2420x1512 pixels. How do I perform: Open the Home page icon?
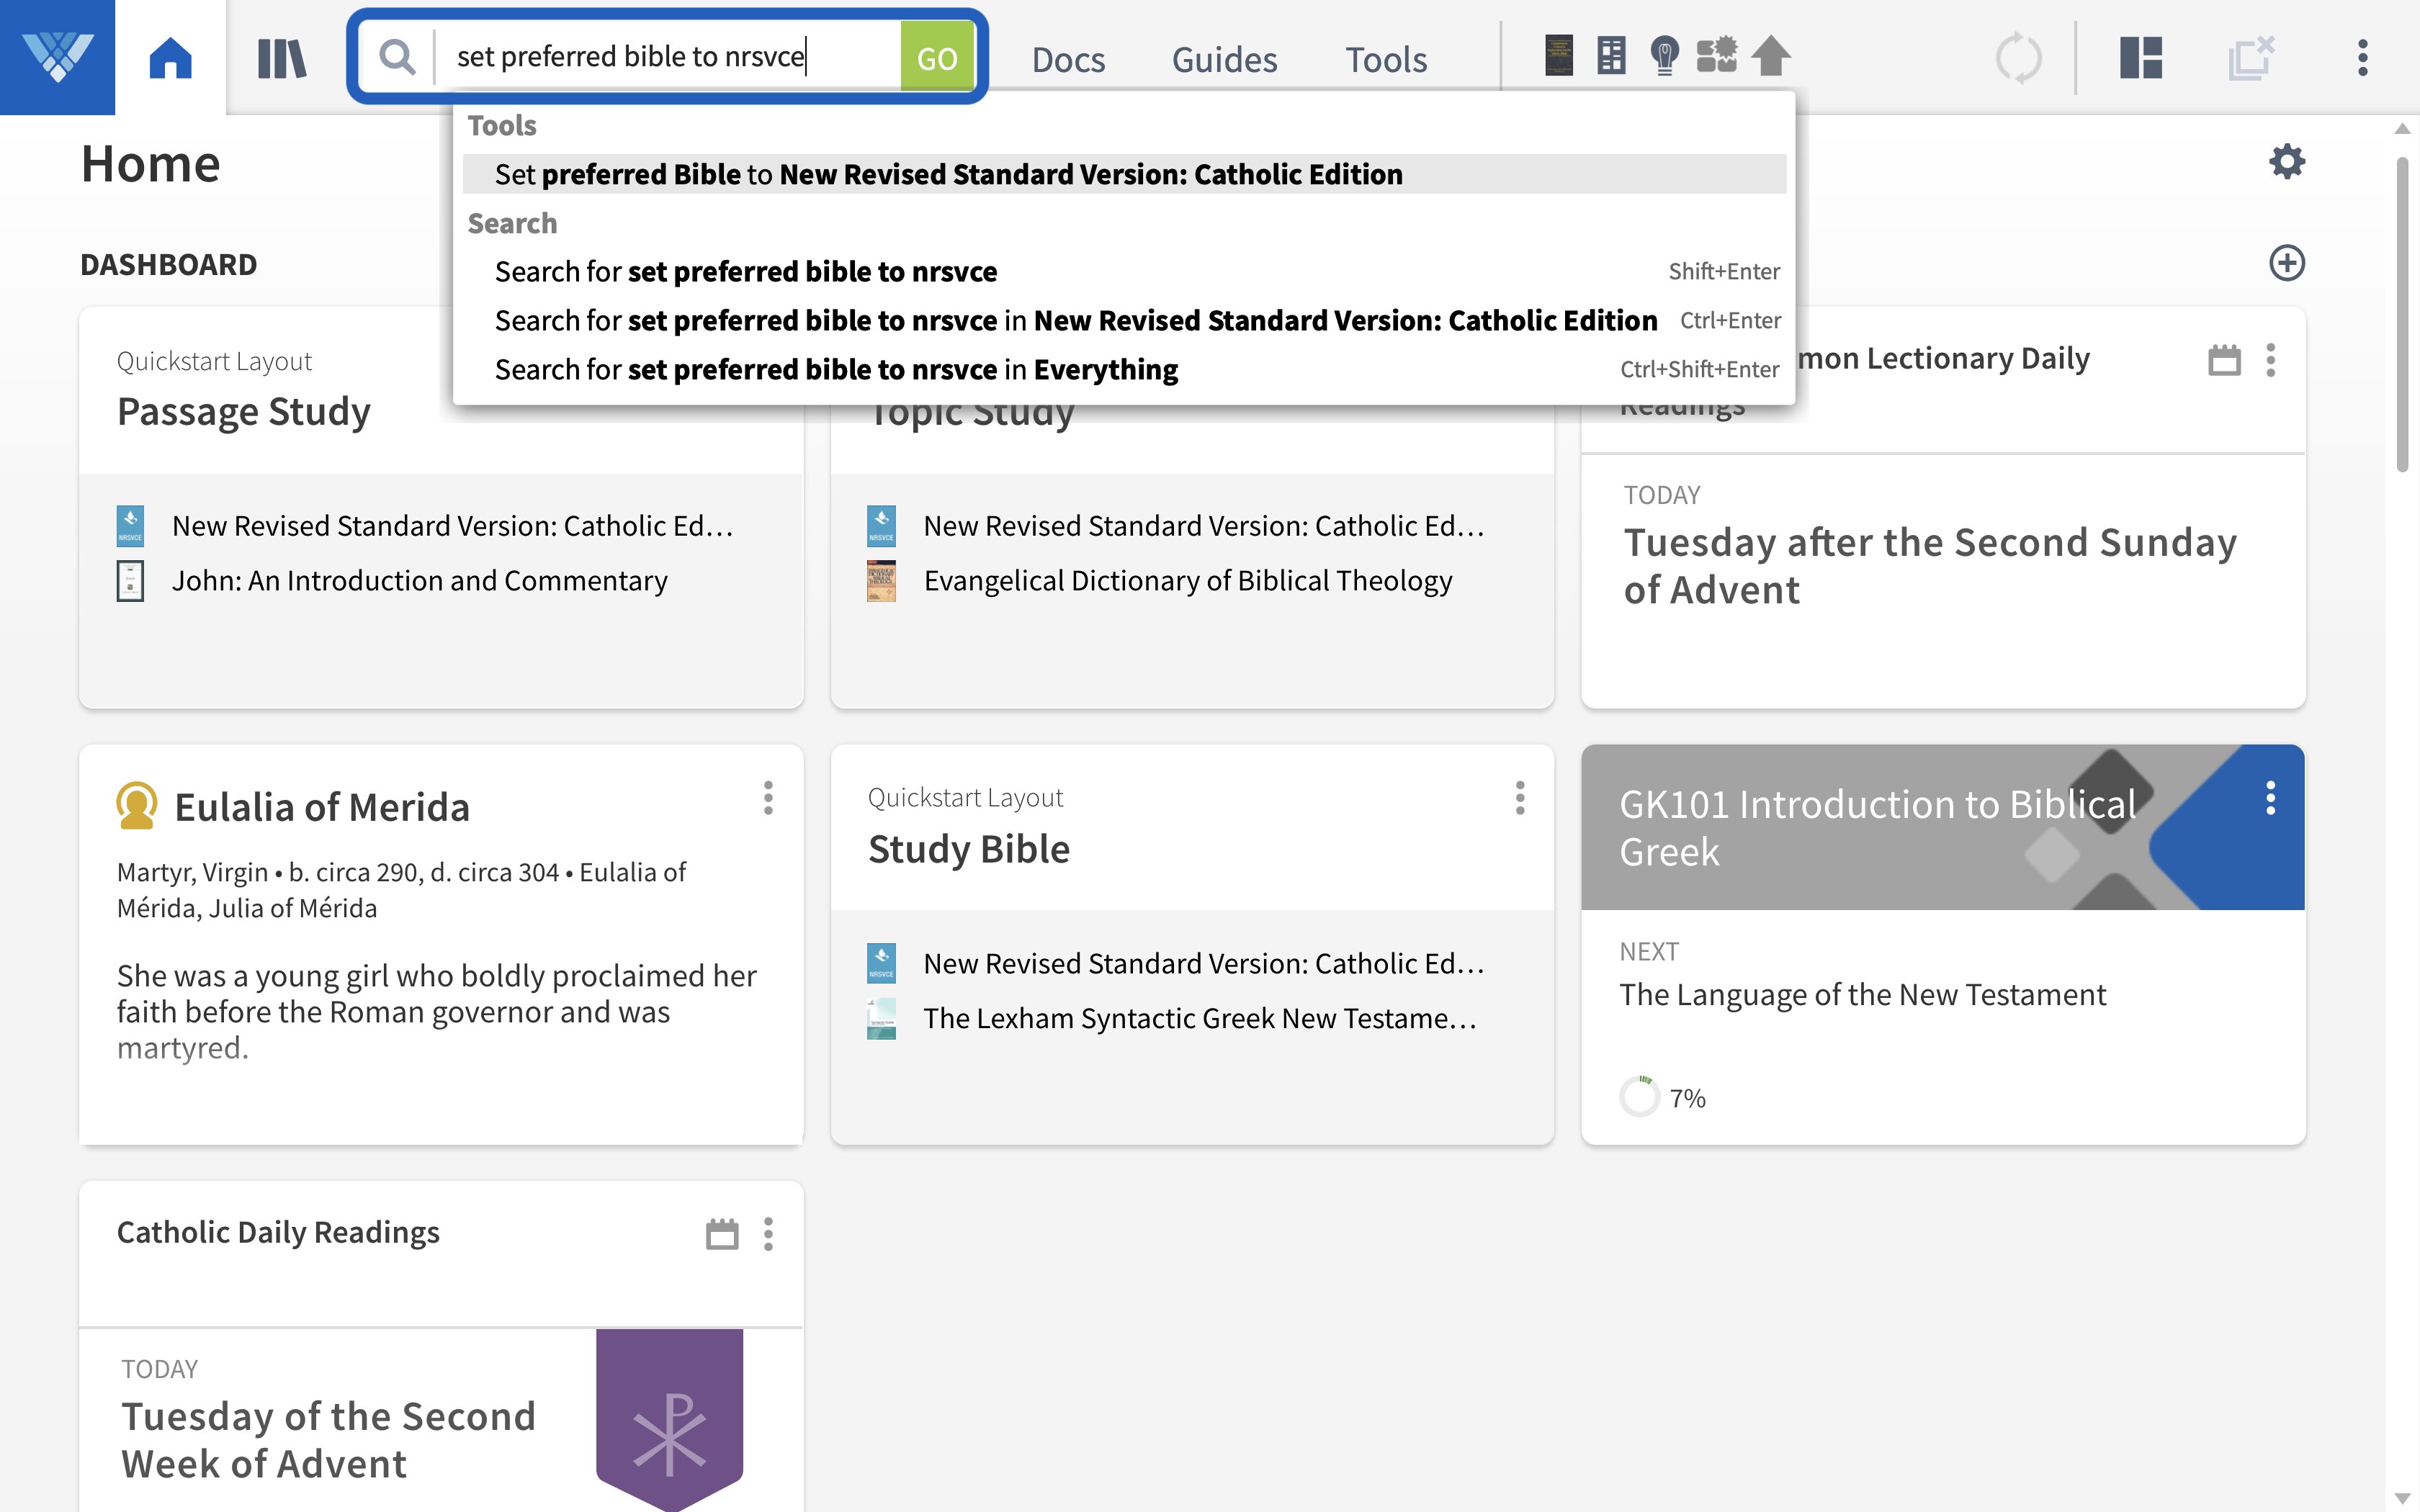tap(170, 57)
